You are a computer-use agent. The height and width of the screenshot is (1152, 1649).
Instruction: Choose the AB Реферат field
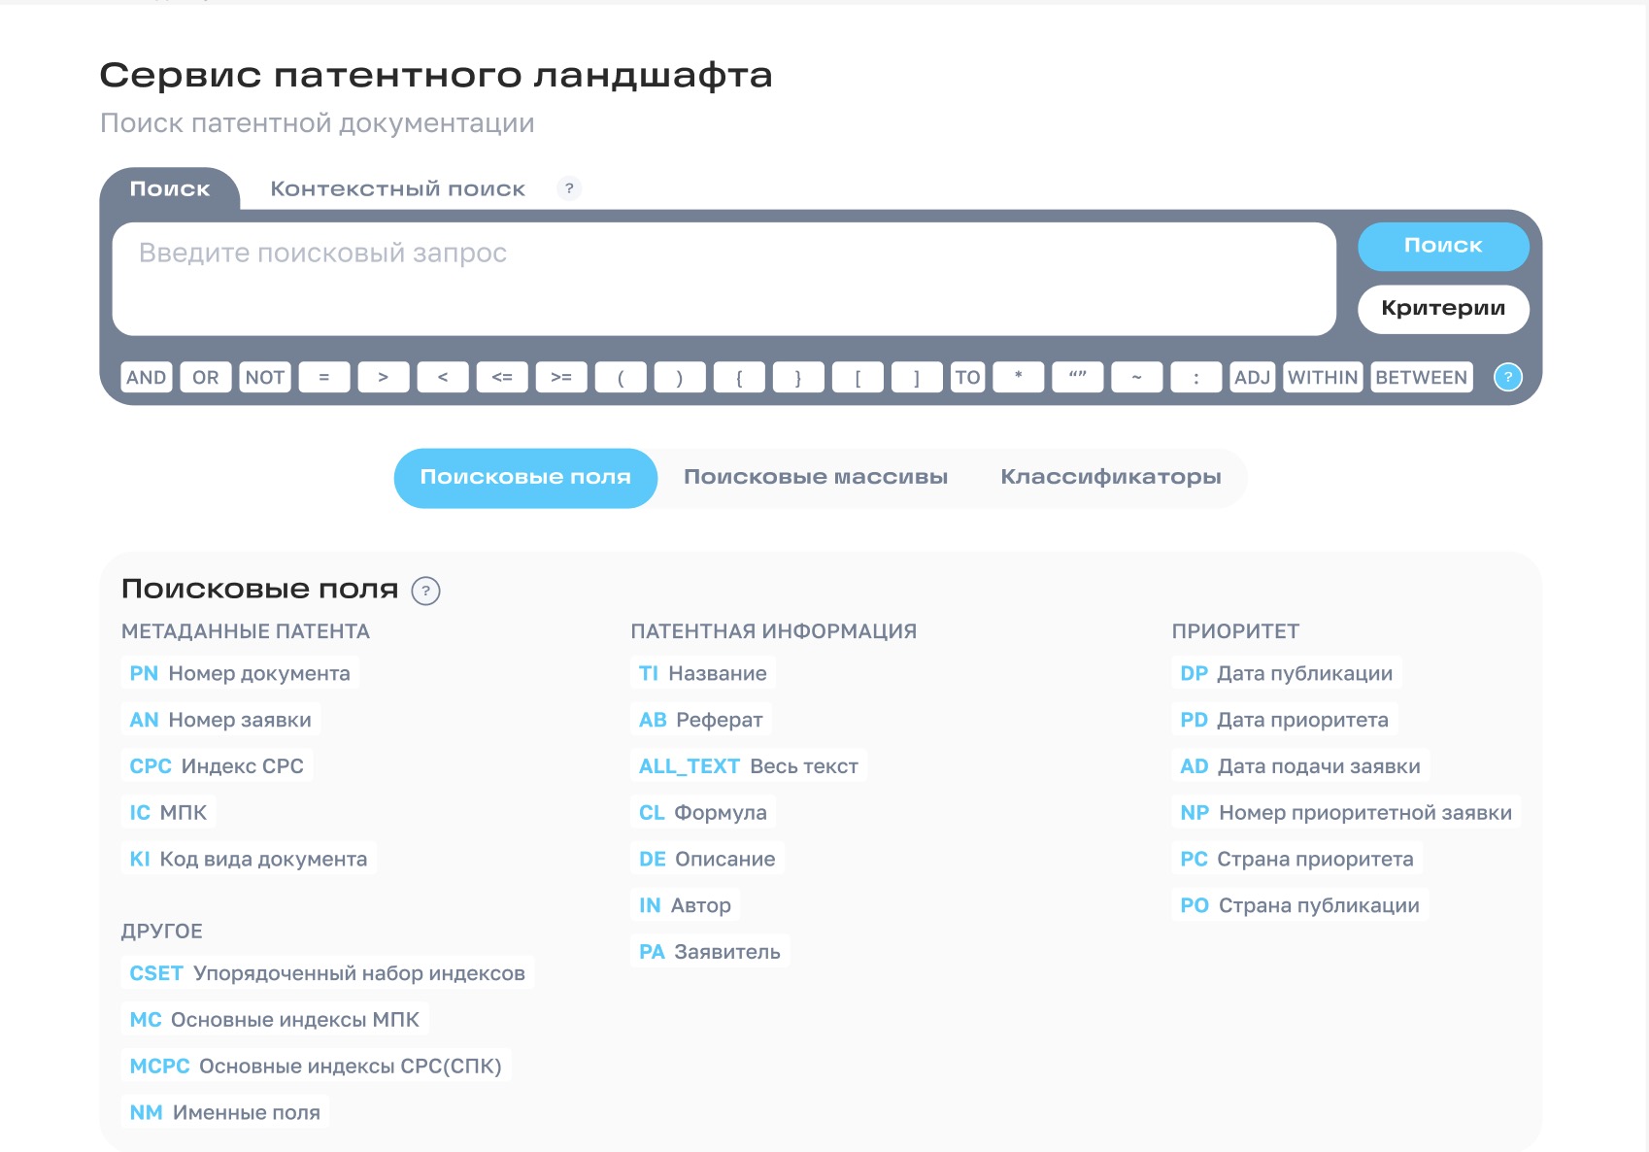pos(701,720)
